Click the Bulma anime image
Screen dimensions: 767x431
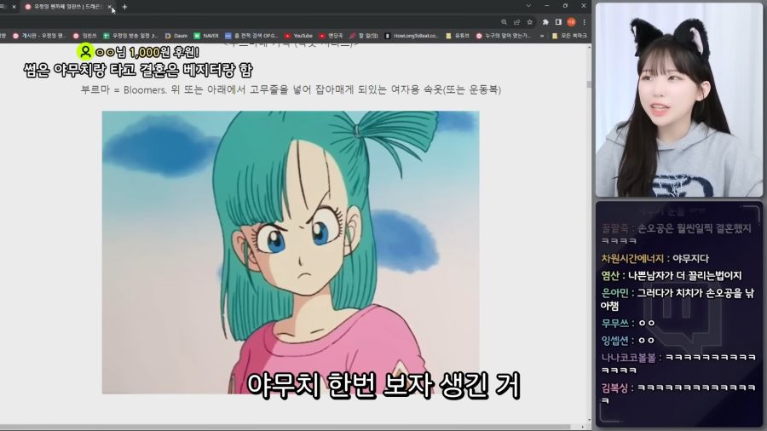point(290,251)
